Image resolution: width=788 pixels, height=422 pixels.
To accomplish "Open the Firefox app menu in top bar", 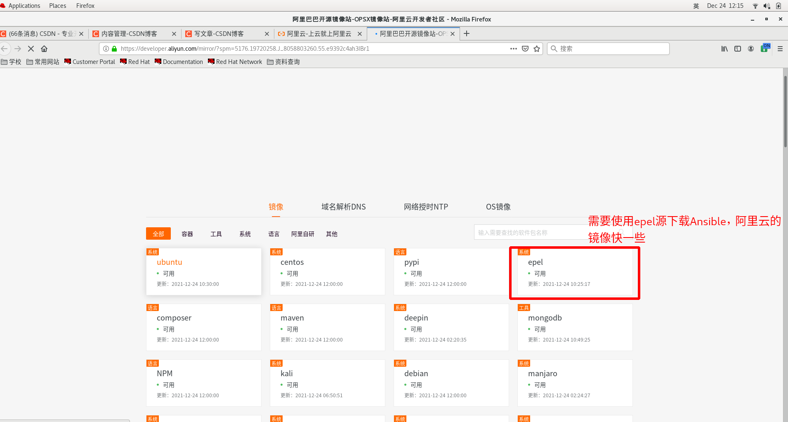I will coord(85,6).
